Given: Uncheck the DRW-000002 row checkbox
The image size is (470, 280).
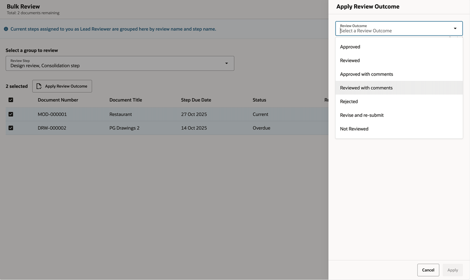Looking at the screenshot, I should (x=11, y=128).
